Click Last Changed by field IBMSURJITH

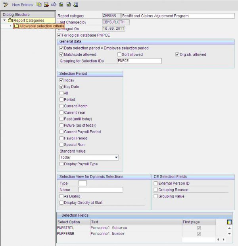coord(116,22)
